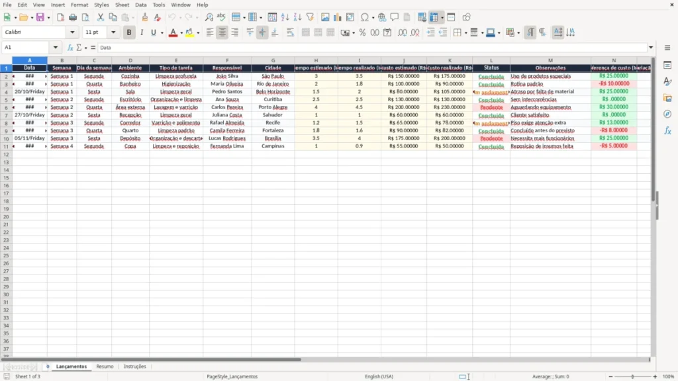Click Clone Formatting paintbrush icon
The width and height of the screenshot is (678, 381).
pos(145,17)
